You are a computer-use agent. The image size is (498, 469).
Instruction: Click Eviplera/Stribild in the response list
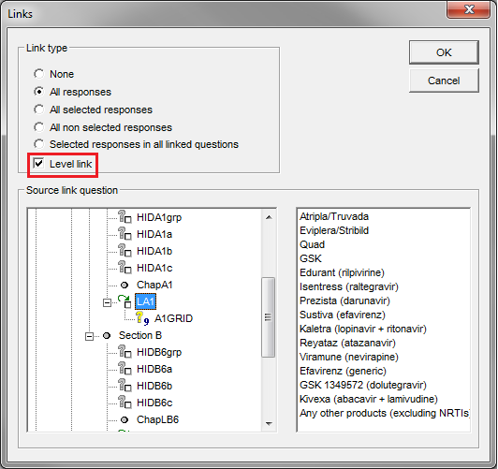pos(334,230)
